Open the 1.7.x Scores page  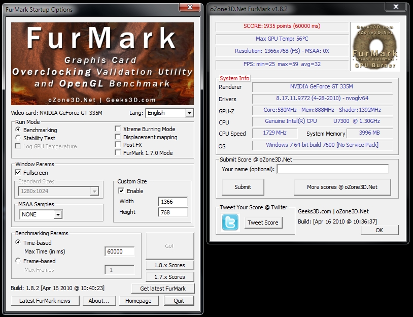(169, 277)
